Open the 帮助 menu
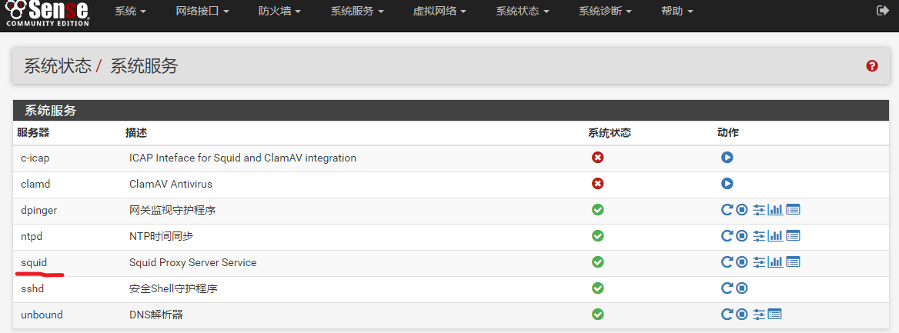 pos(677,12)
